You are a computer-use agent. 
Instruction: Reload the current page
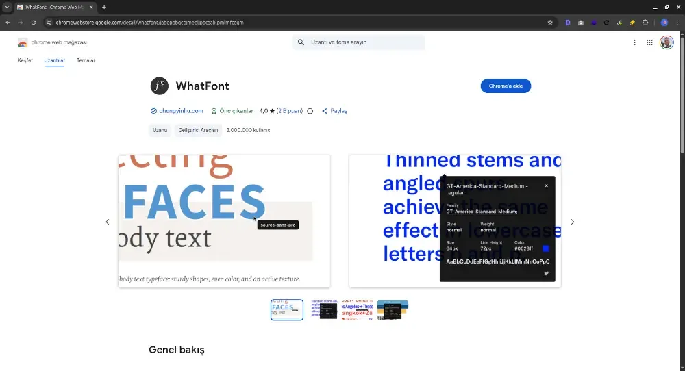click(33, 23)
